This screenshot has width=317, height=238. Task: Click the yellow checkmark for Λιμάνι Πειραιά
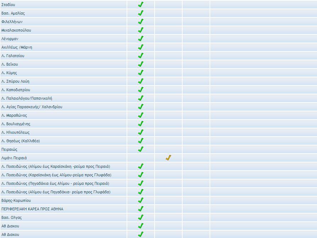coord(168,158)
